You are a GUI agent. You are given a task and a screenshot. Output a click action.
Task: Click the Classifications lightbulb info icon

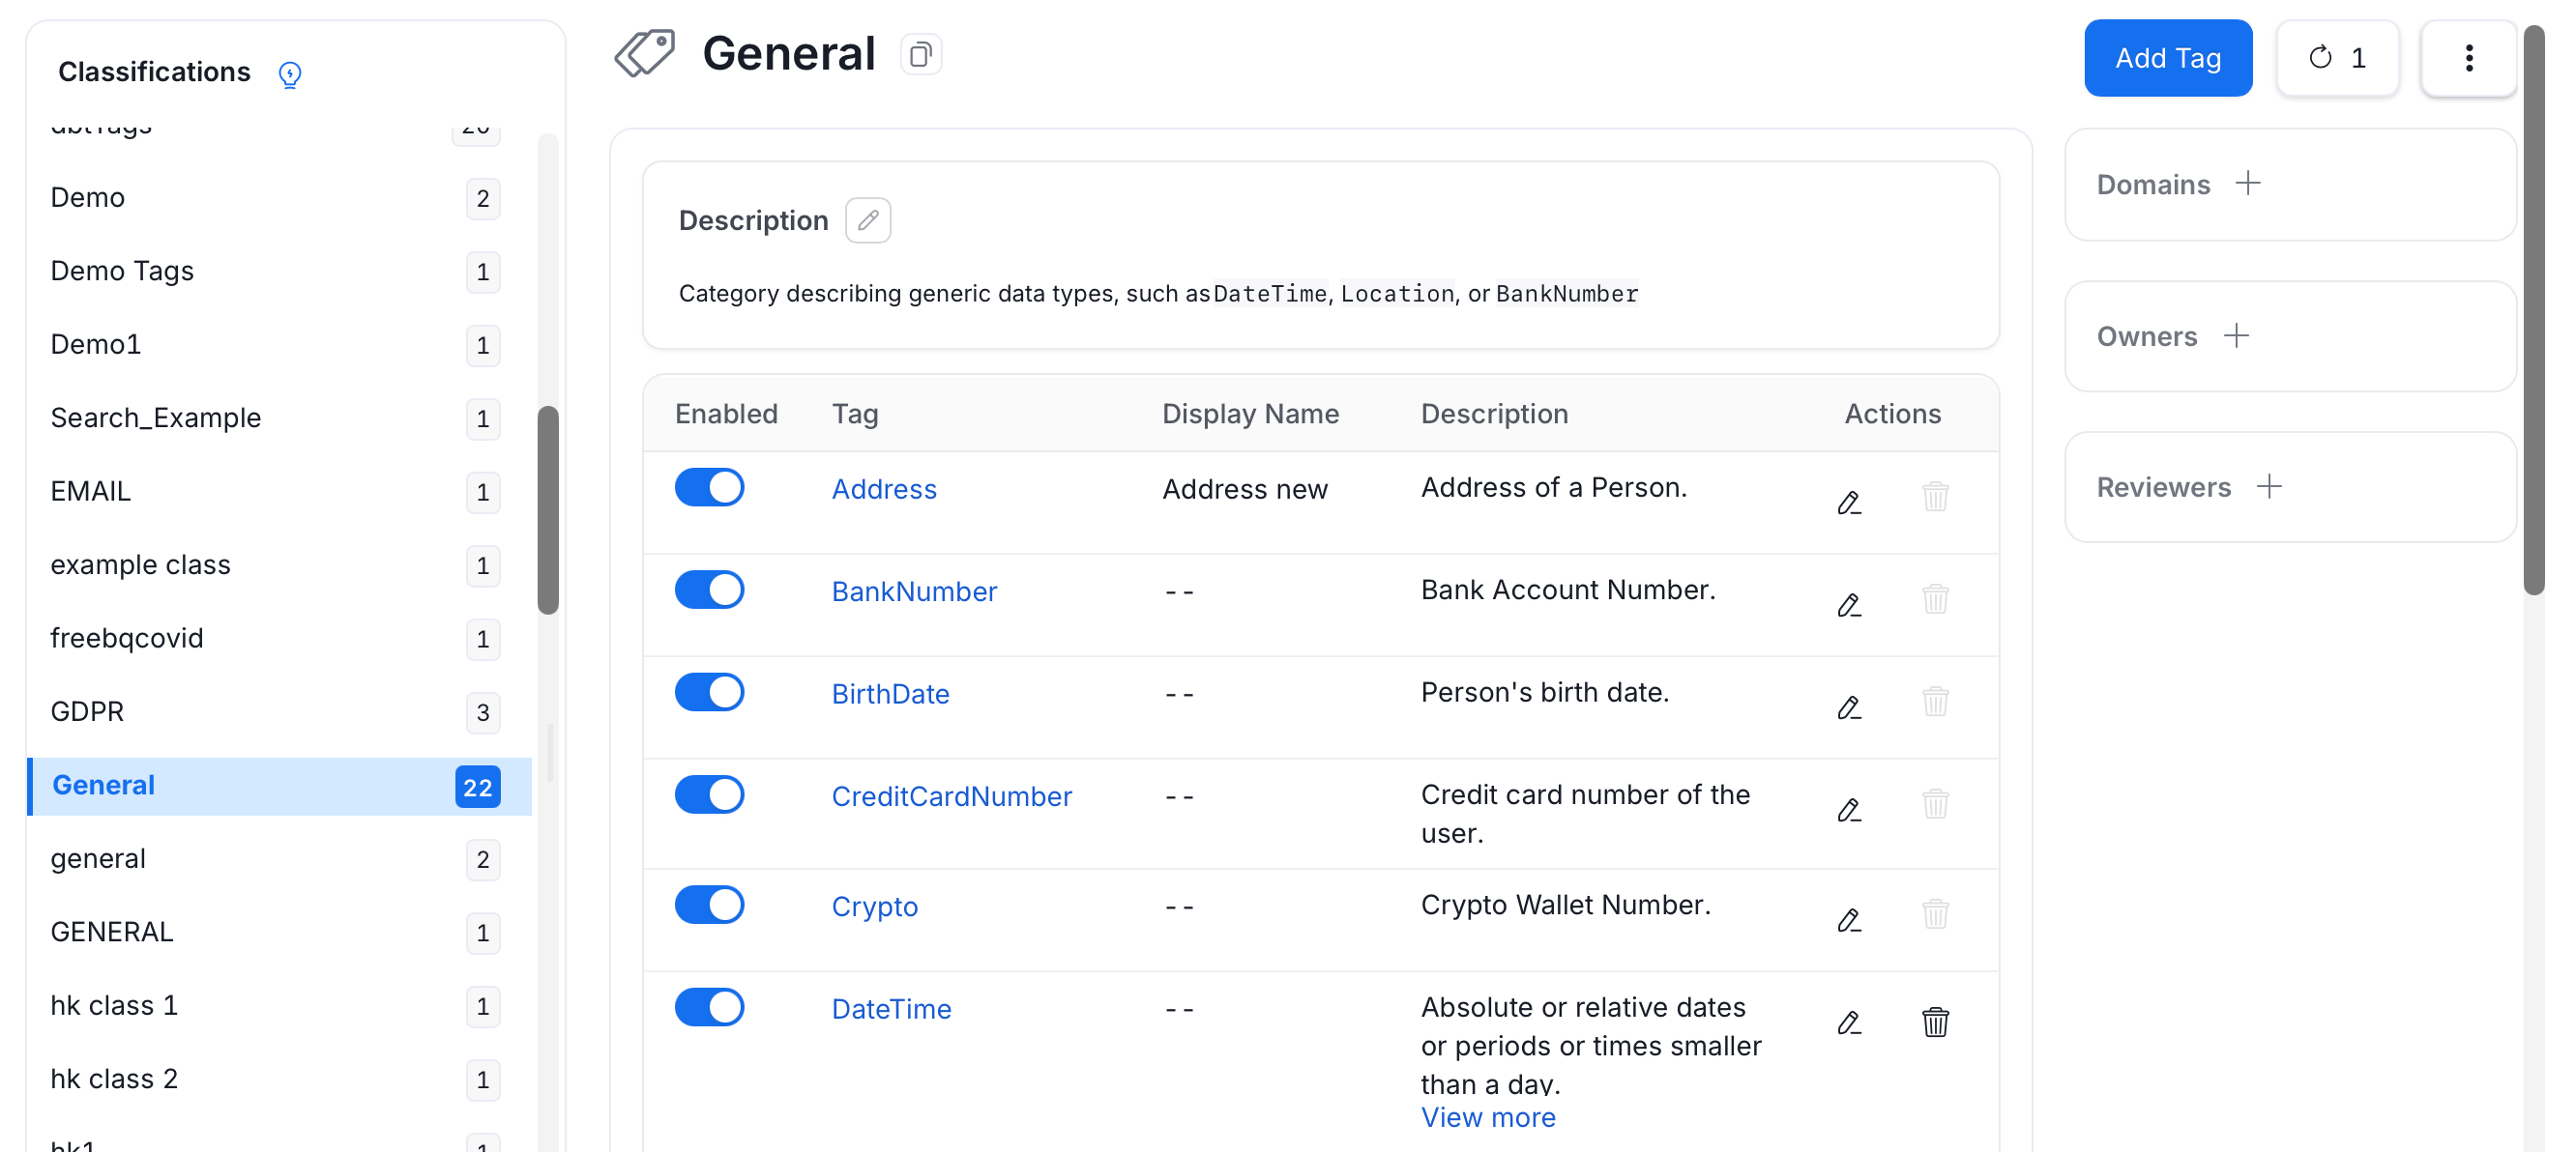coord(290,74)
